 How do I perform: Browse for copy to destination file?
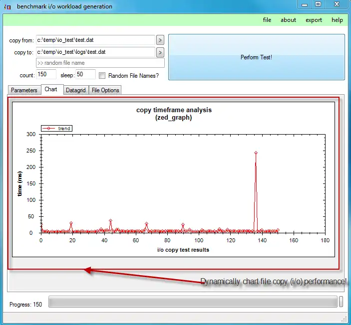pos(160,52)
